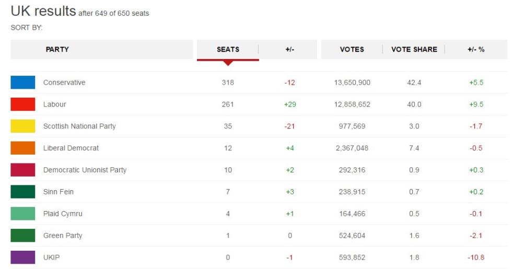Click the UK results heading
Viewport: 512px width, 269px height.
click(x=43, y=11)
